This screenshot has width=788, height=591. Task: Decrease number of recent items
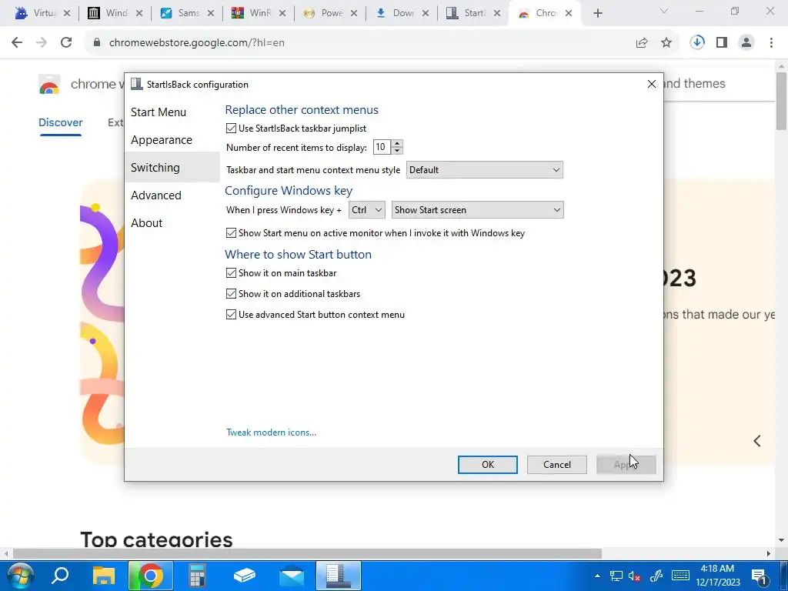pyautogui.click(x=397, y=151)
